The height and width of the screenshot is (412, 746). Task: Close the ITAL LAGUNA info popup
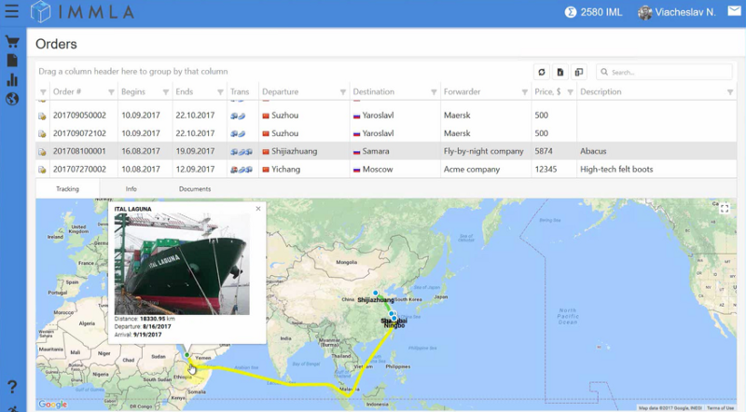[x=258, y=209]
